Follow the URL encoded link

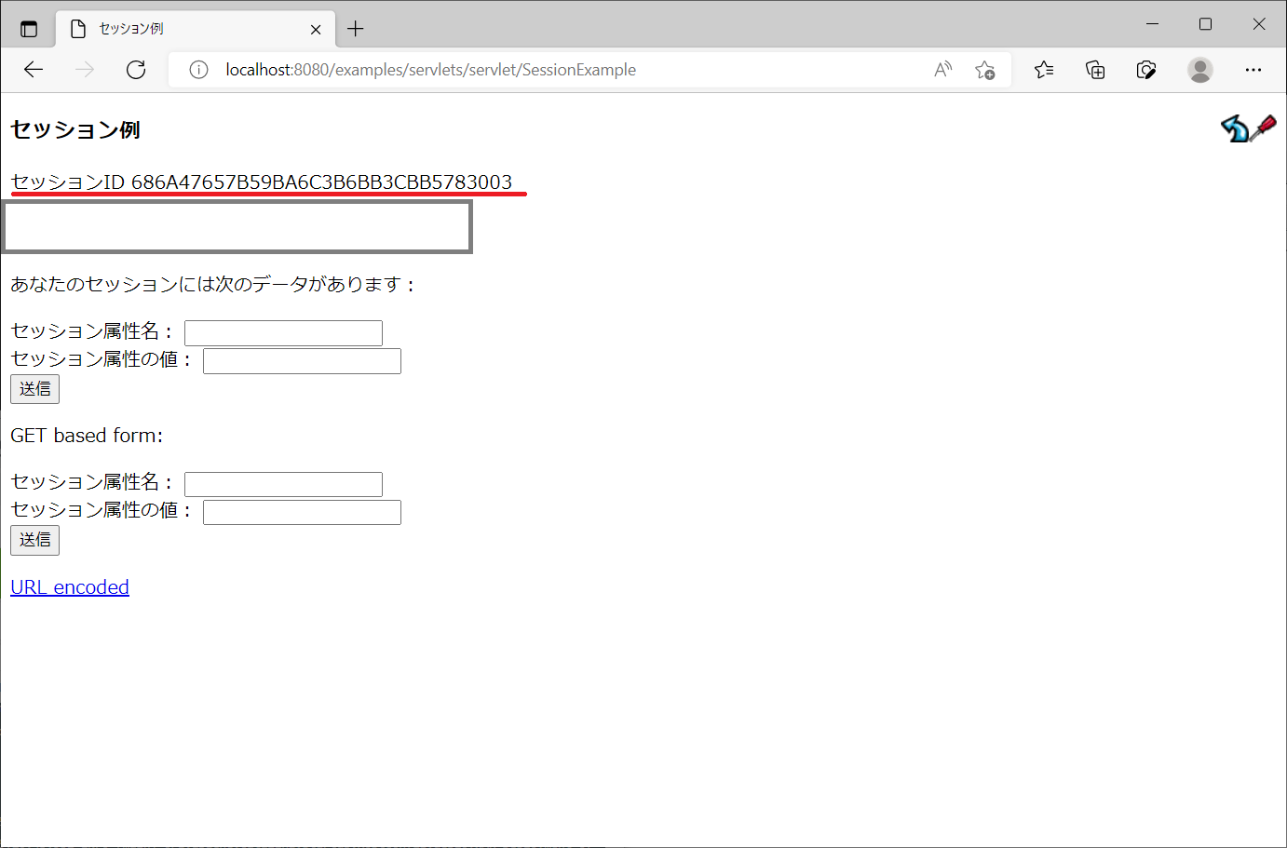[69, 586]
